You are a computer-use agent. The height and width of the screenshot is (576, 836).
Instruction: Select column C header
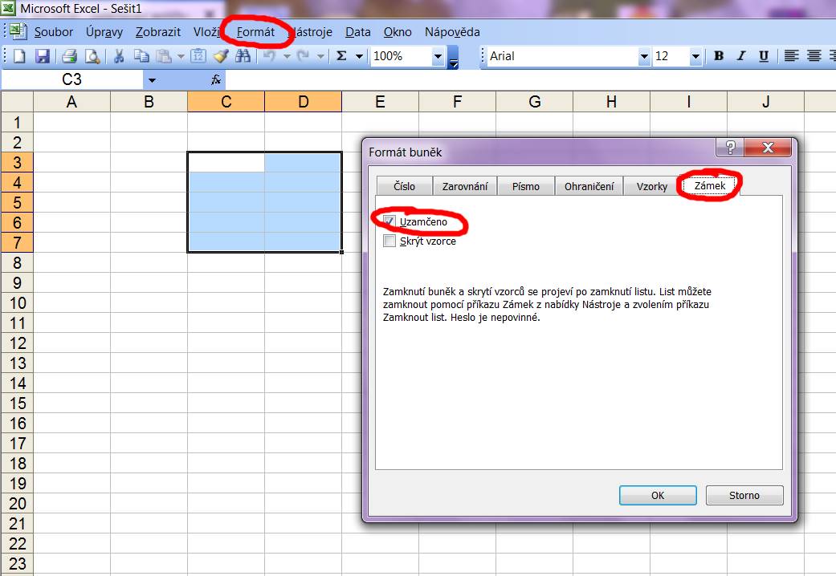click(x=226, y=102)
